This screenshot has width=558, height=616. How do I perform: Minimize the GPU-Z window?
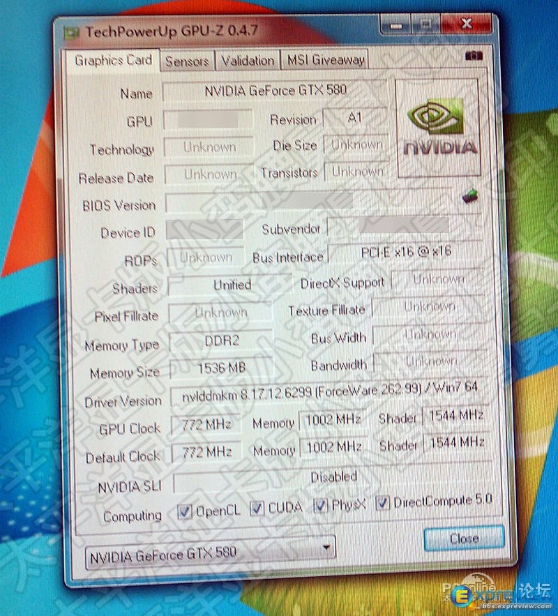pos(395,25)
